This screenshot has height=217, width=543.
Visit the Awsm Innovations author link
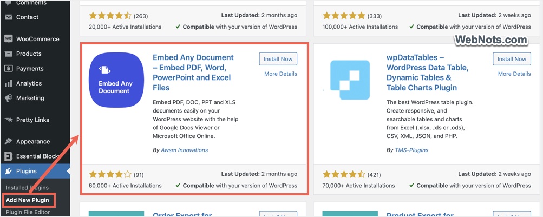click(185, 150)
